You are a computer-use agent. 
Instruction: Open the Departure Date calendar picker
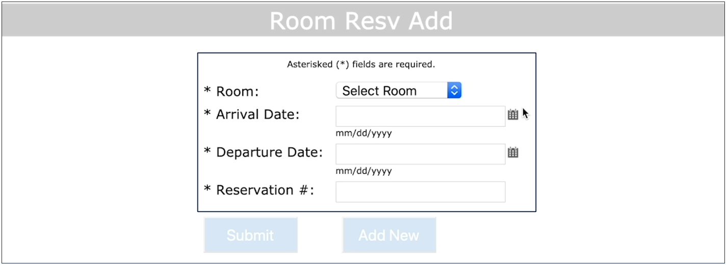pos(513,152)
